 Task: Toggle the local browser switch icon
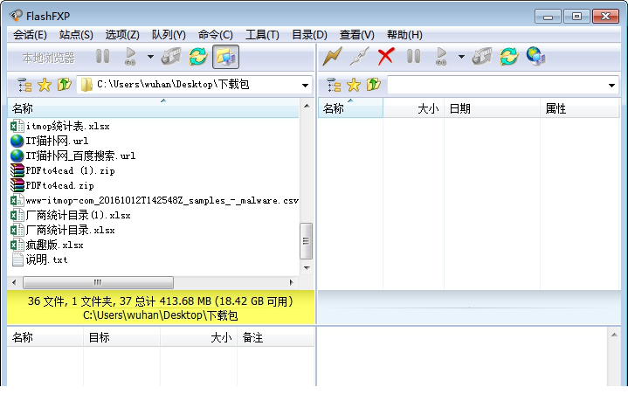click(225, 57)
